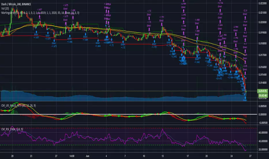Screen dimensions: 269x159
Task: Click the magenta sell arrow under -1.751
Action: pyautogui.click(x=162, y=24)
